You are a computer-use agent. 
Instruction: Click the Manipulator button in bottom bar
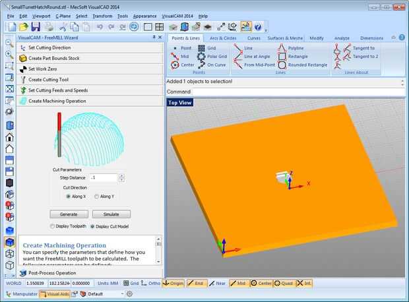tap(22, 294)
